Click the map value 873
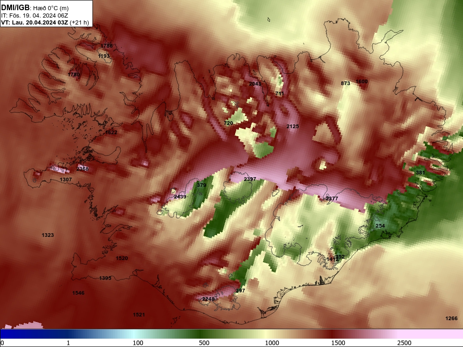This screenshot has width=463, height=347. [345, 83]
